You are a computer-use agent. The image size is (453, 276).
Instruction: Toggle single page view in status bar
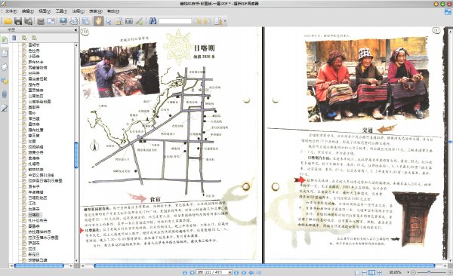[x=357, y=272]
